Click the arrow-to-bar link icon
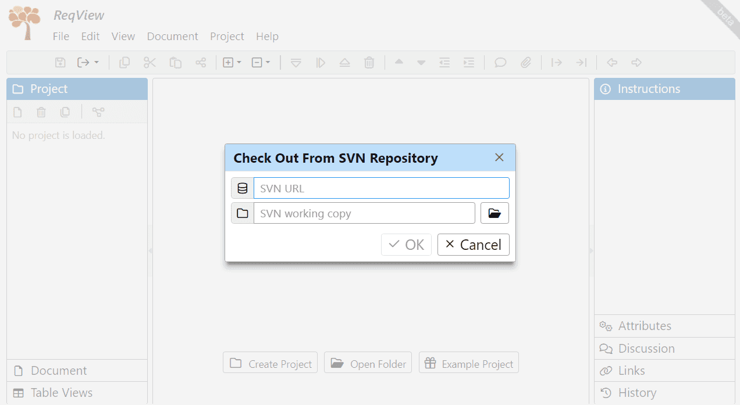The width and height of the screenshot is (740, 405). [581, 62]
